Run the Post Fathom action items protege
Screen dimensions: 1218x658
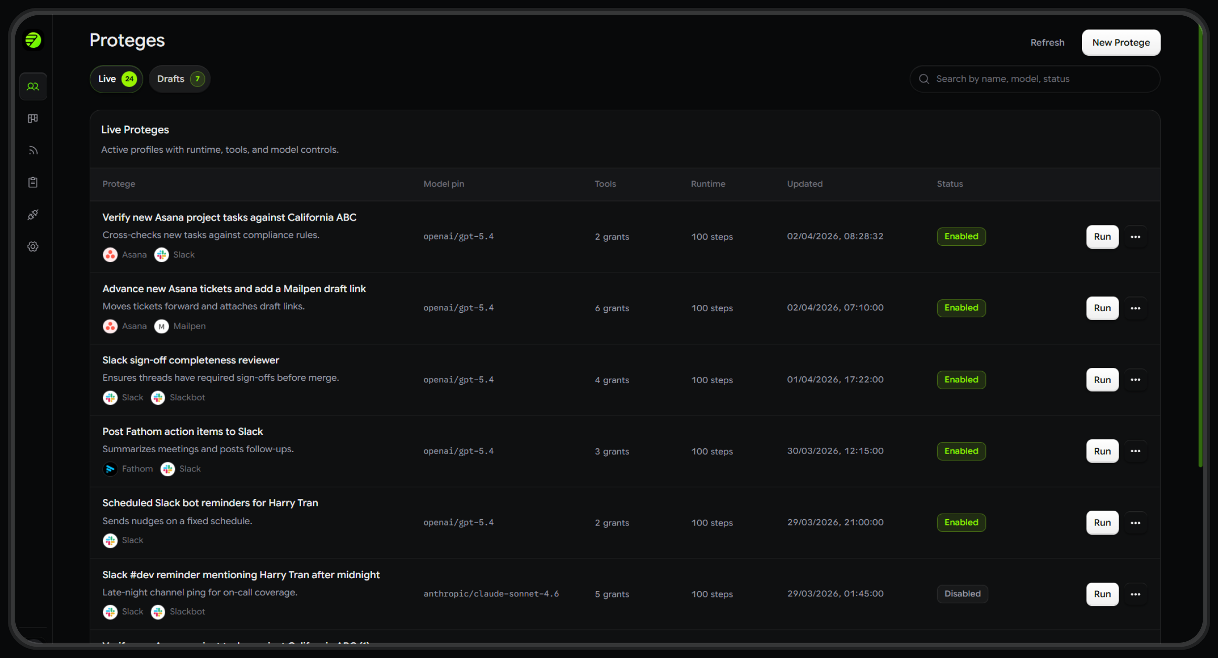pyautogui.click(x=1102, y=451)
